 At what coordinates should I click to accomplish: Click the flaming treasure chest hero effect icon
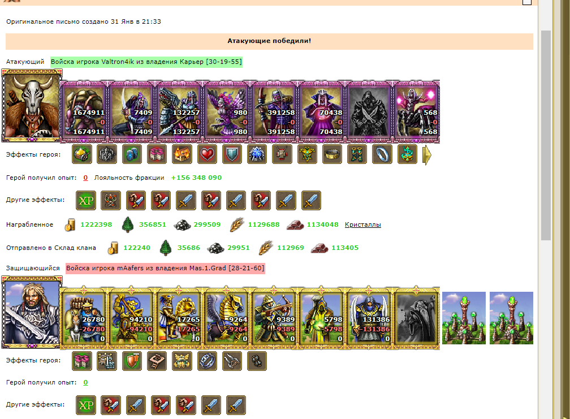pyautogui.click(x=182, y=154)
